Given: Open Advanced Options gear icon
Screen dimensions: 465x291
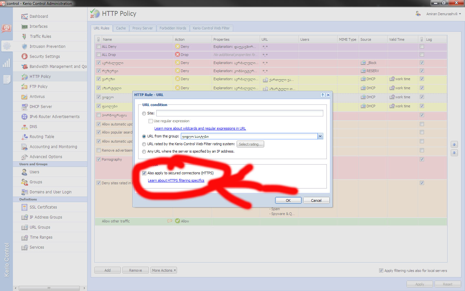Looking at the screenshot, I should click(x=24, y=157).
